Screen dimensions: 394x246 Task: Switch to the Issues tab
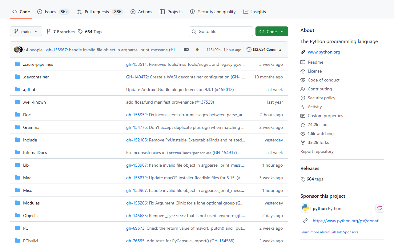[x=53, y=12]
